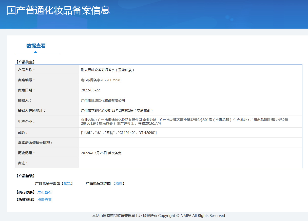Click the NMPA copyright footer text

tap(159, 215)
